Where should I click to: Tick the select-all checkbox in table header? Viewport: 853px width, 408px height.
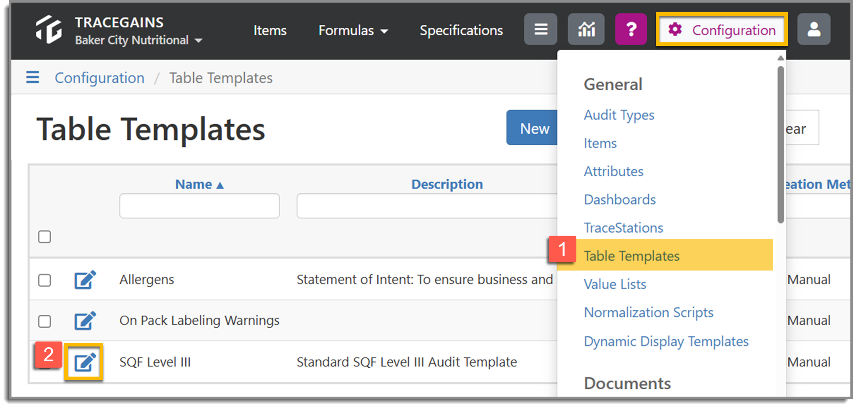click(x=45, y=237)
